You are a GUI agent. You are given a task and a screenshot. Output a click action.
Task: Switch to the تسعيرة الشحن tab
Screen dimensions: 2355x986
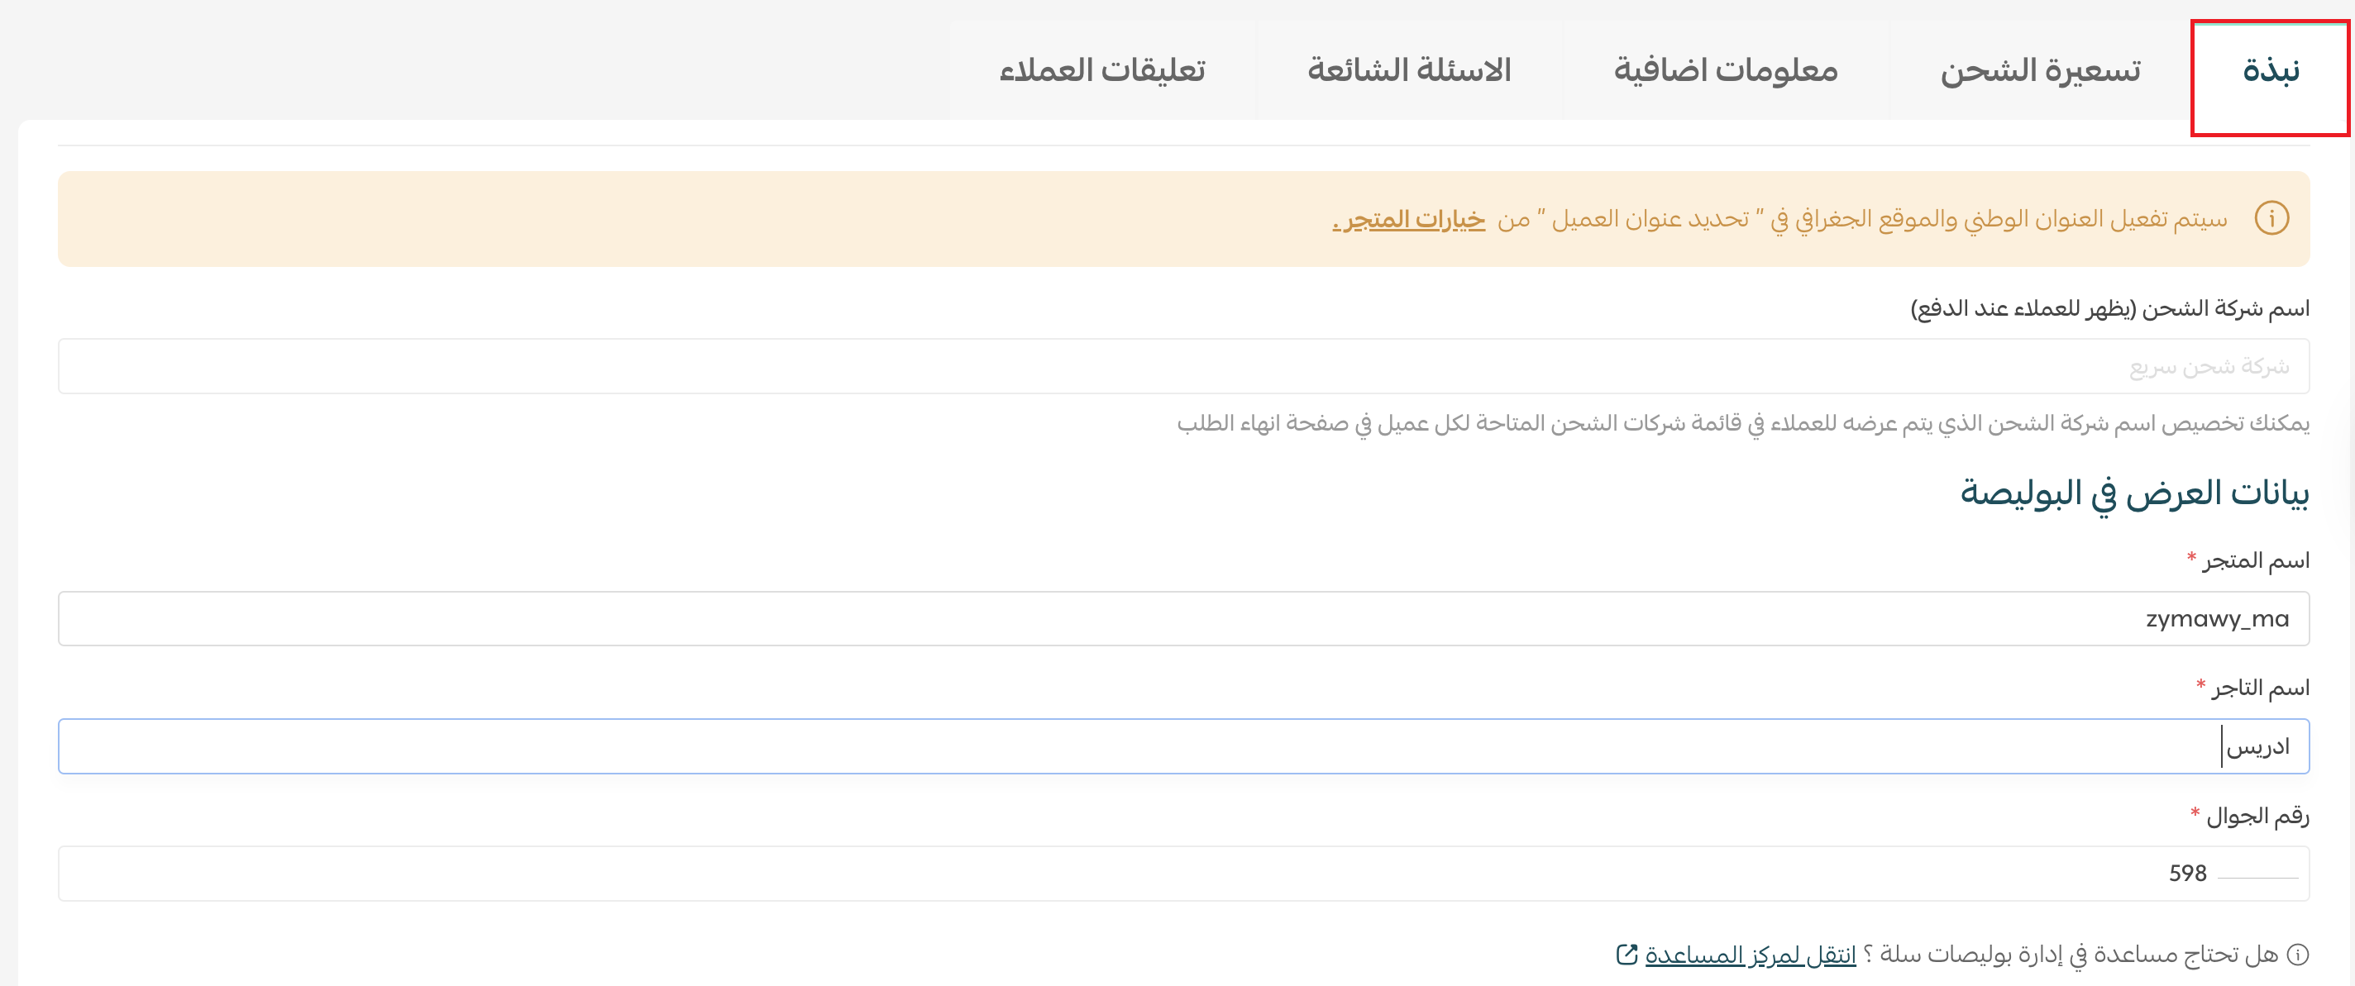2041,70
